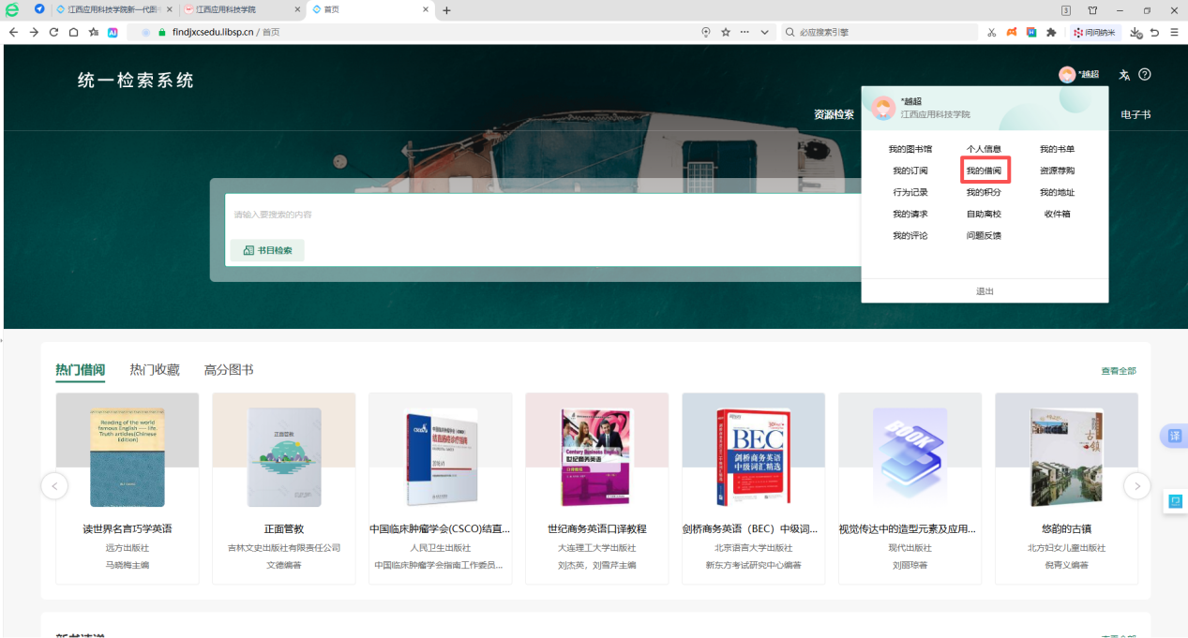Click the 书目检索 button
This screenshot has width=1188, height=638.
click(267, 250)
